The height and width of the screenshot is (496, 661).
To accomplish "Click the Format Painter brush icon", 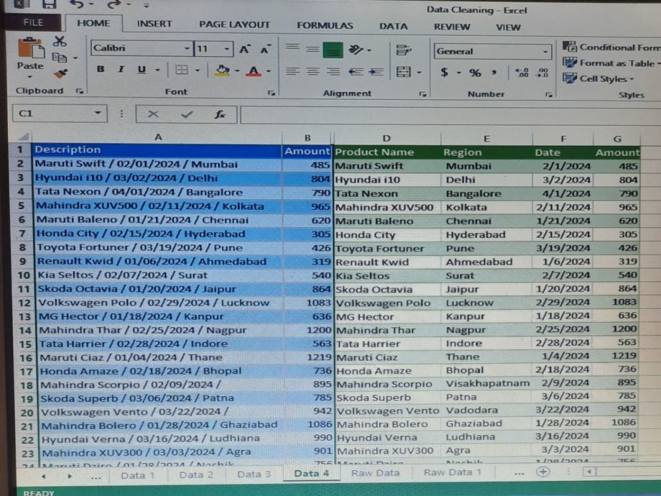I will pos(60,73).
